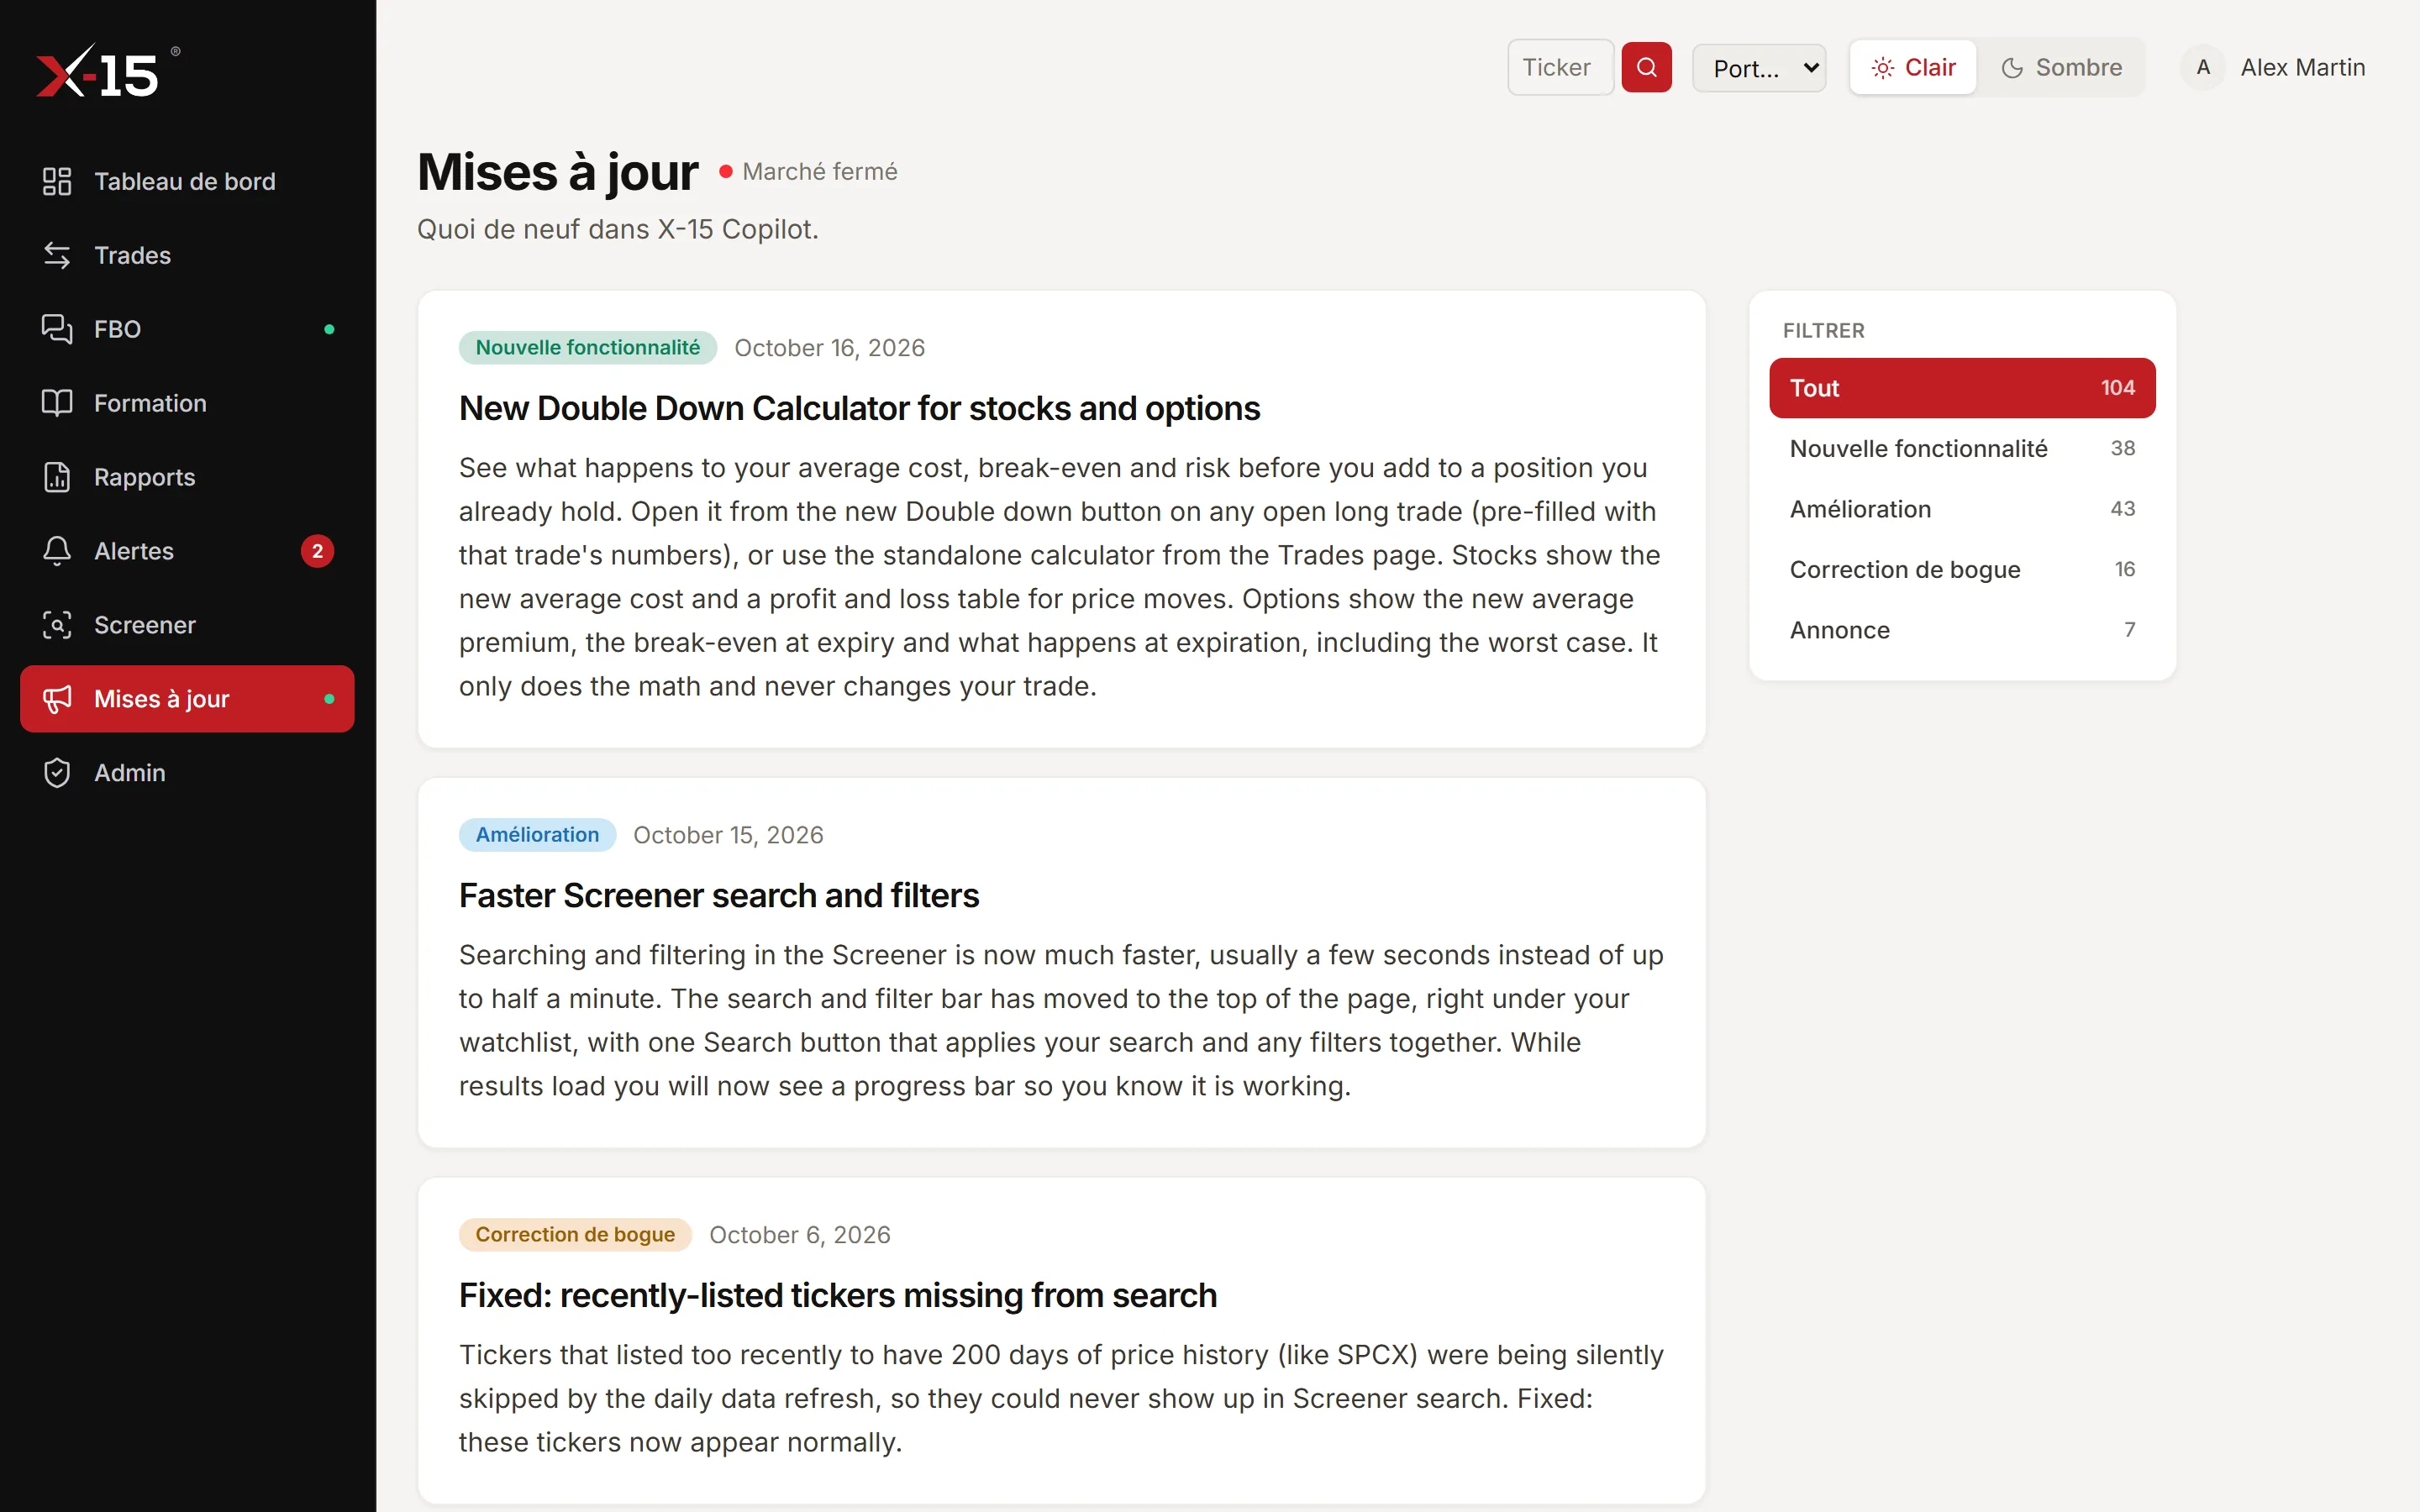Filter by Nouvelle fonctionnalité in sidebar
Viewport: 2420px width, 1512px height.
(1962, 448)
